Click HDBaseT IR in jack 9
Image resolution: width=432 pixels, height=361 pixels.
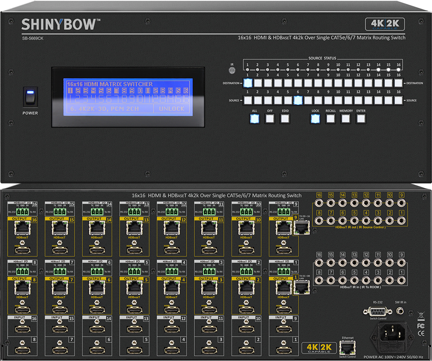click(x=401, y=262)
